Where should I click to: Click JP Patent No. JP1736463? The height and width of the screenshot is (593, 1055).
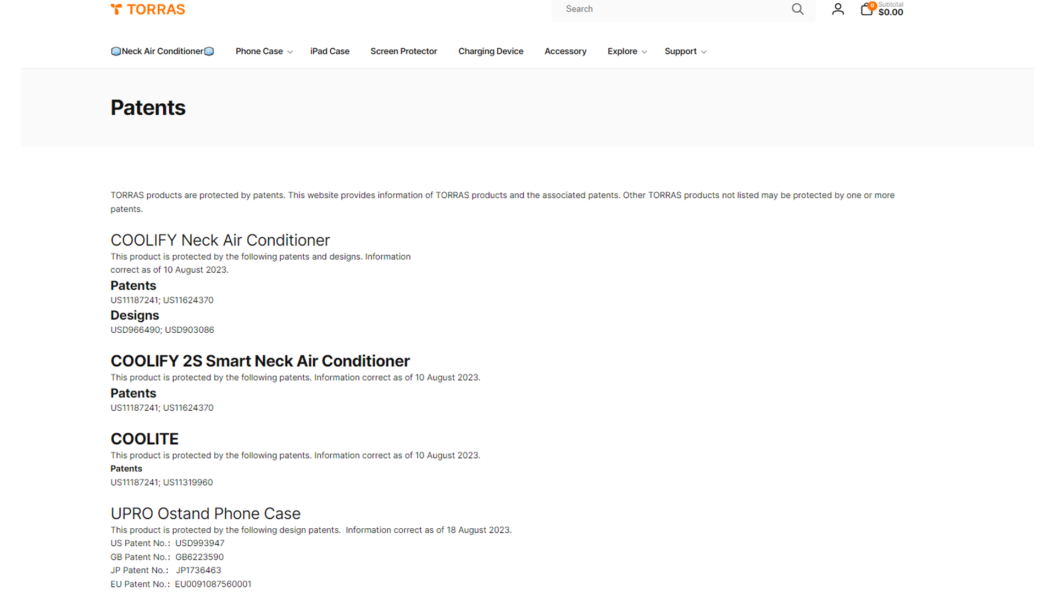[x=166, y=570]
